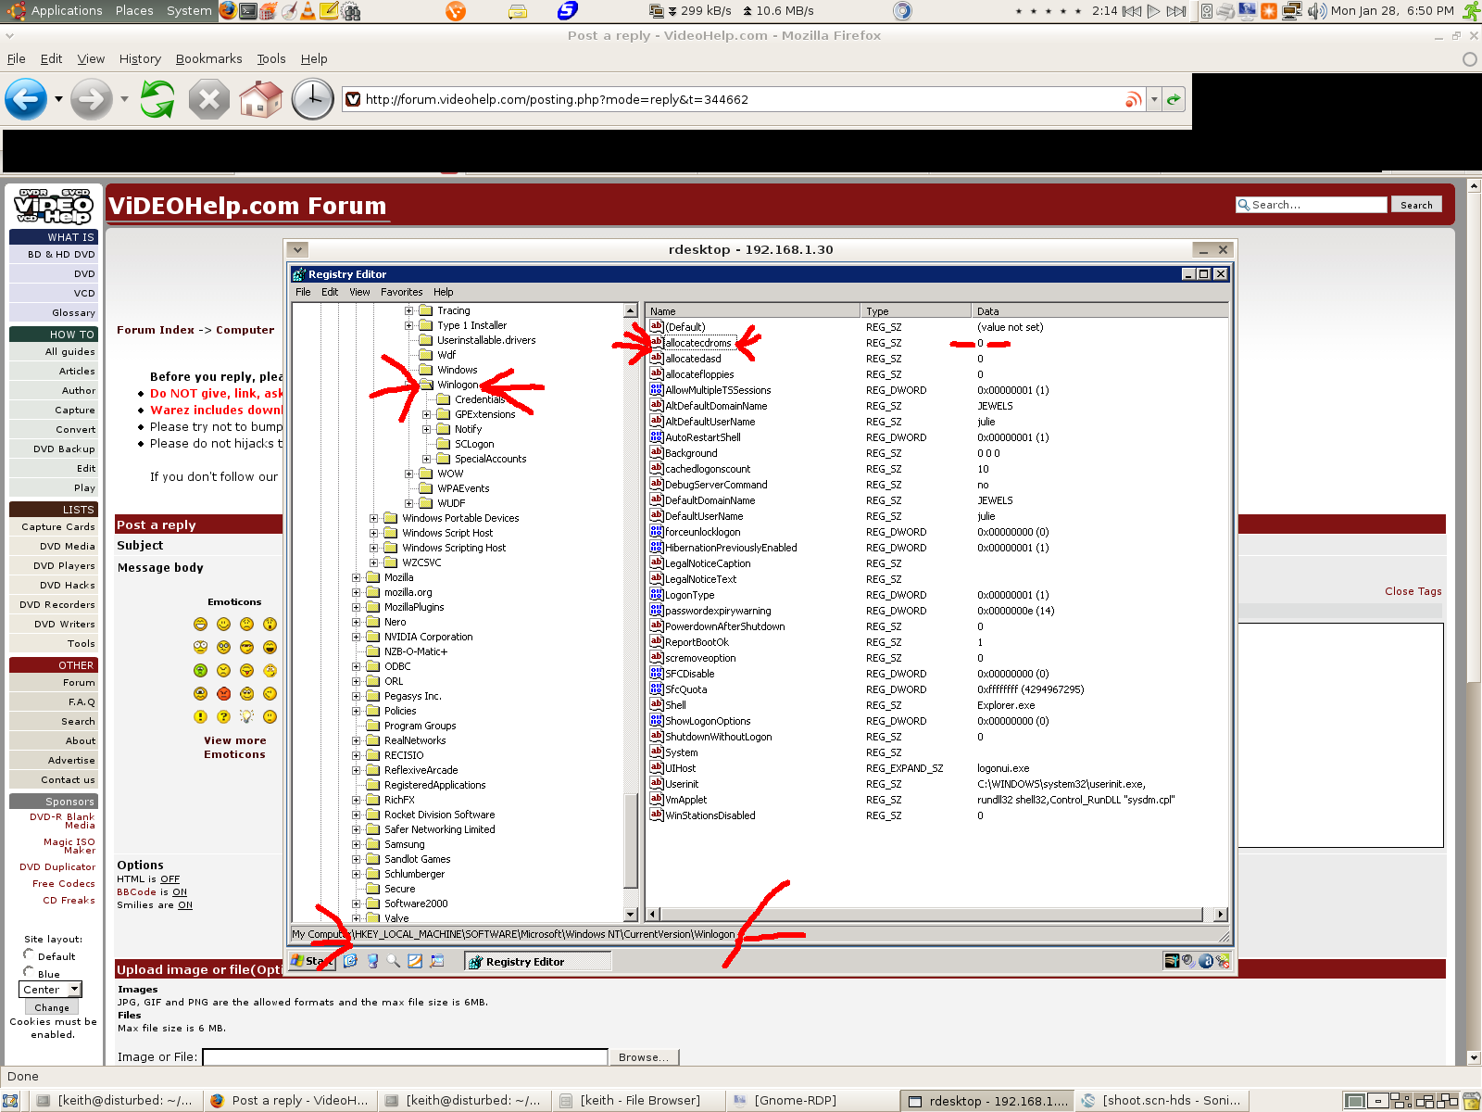Click the forum Search button

point(1416,205)
